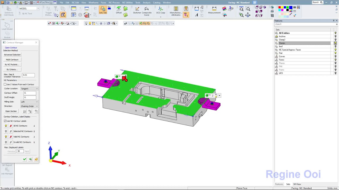Screen dimensions: 339x190
Task: Pick the red color swatch
Action: pyautogui.click(x=279, y=7)
